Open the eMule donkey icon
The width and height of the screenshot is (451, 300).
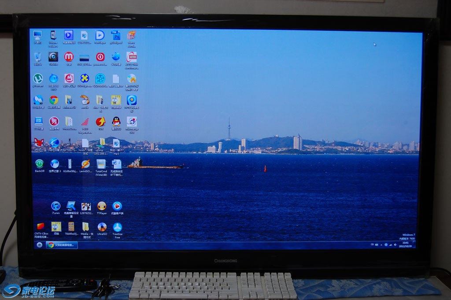tap(85, 100)
